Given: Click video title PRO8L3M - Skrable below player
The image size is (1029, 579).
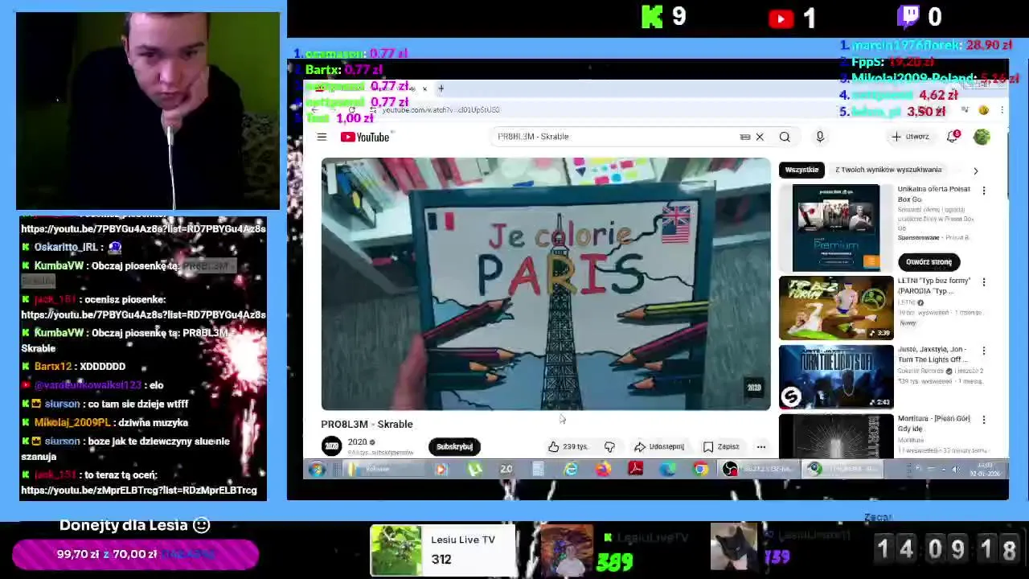Looking at the screenshot, I should [x=367, y=424].
